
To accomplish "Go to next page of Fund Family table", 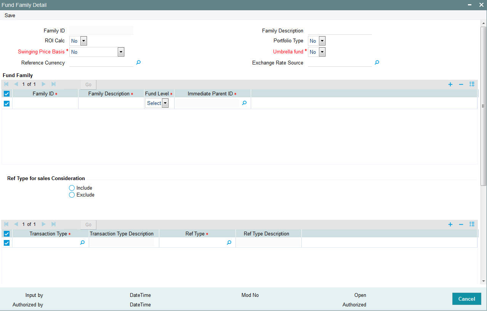I will tap(43, 84).
